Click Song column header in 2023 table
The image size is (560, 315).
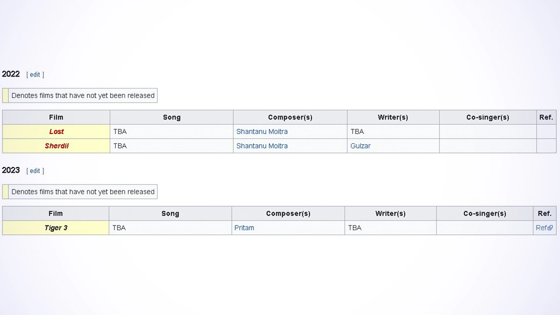tap(170, 214)
